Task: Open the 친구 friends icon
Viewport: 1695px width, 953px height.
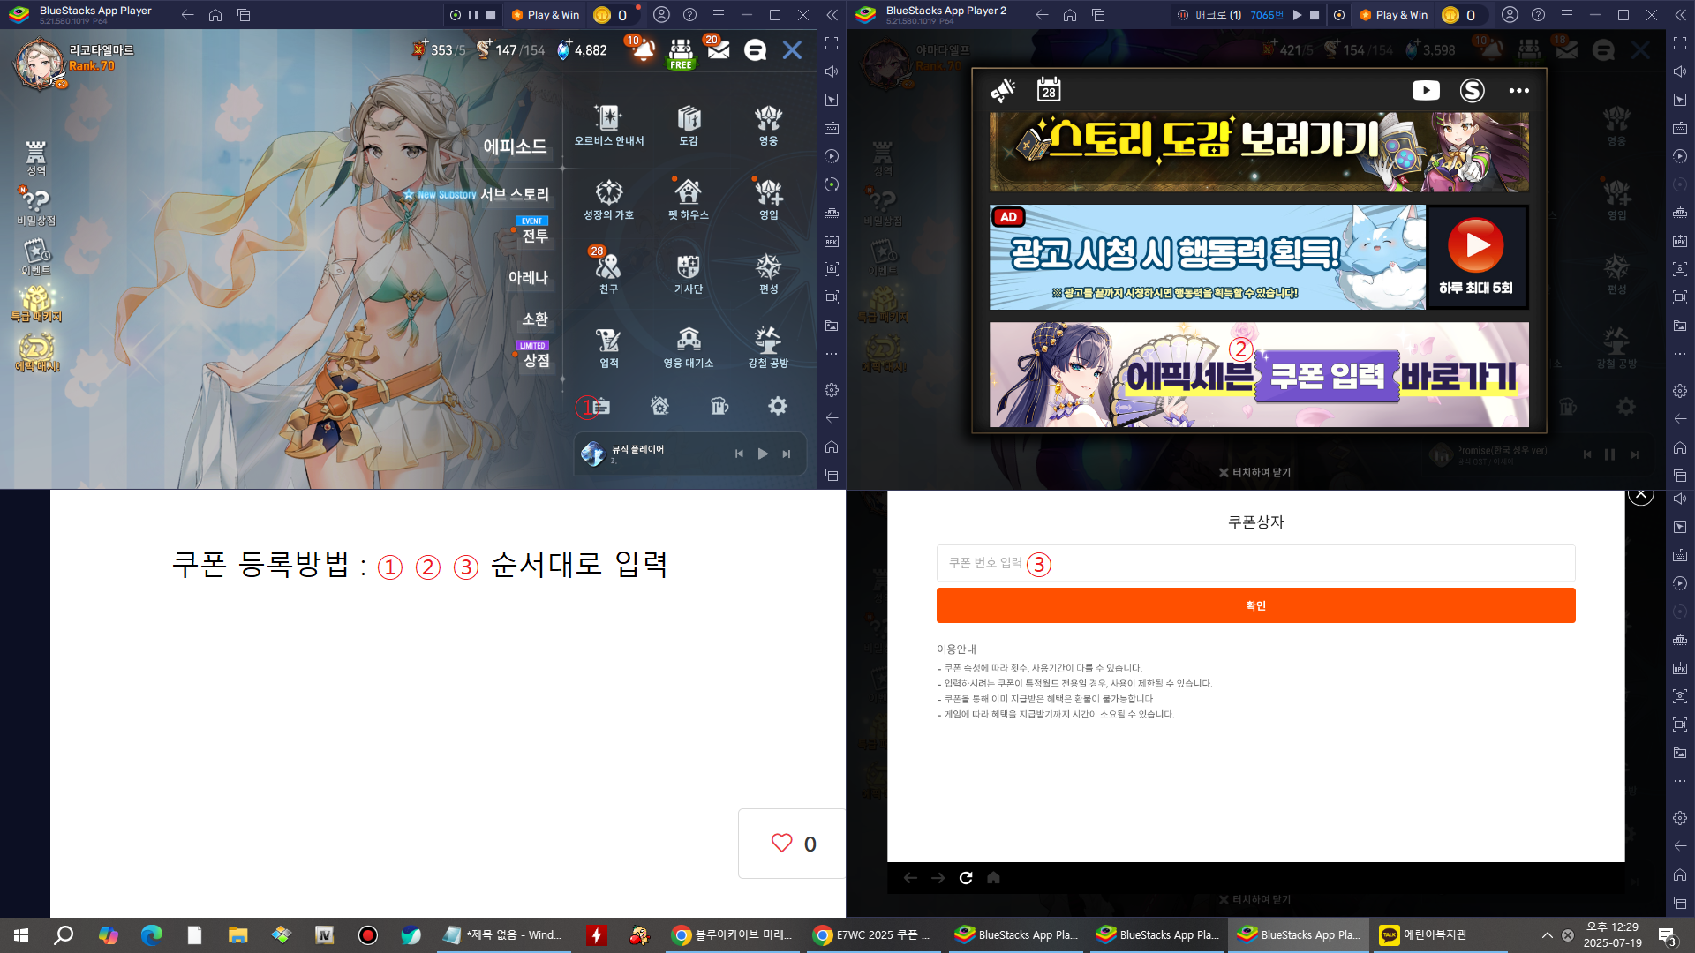Action: (x=608, y=272)
